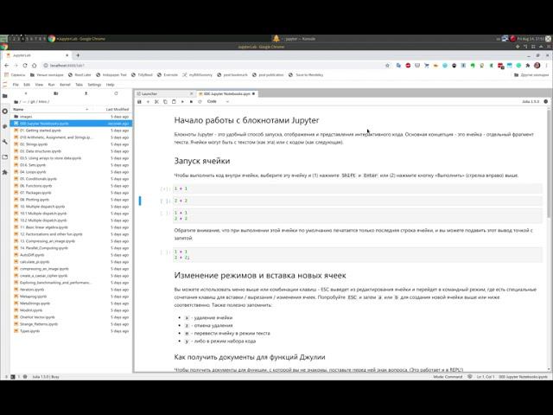Open the Running Terminals and Kernels sidebar icon

5,112
